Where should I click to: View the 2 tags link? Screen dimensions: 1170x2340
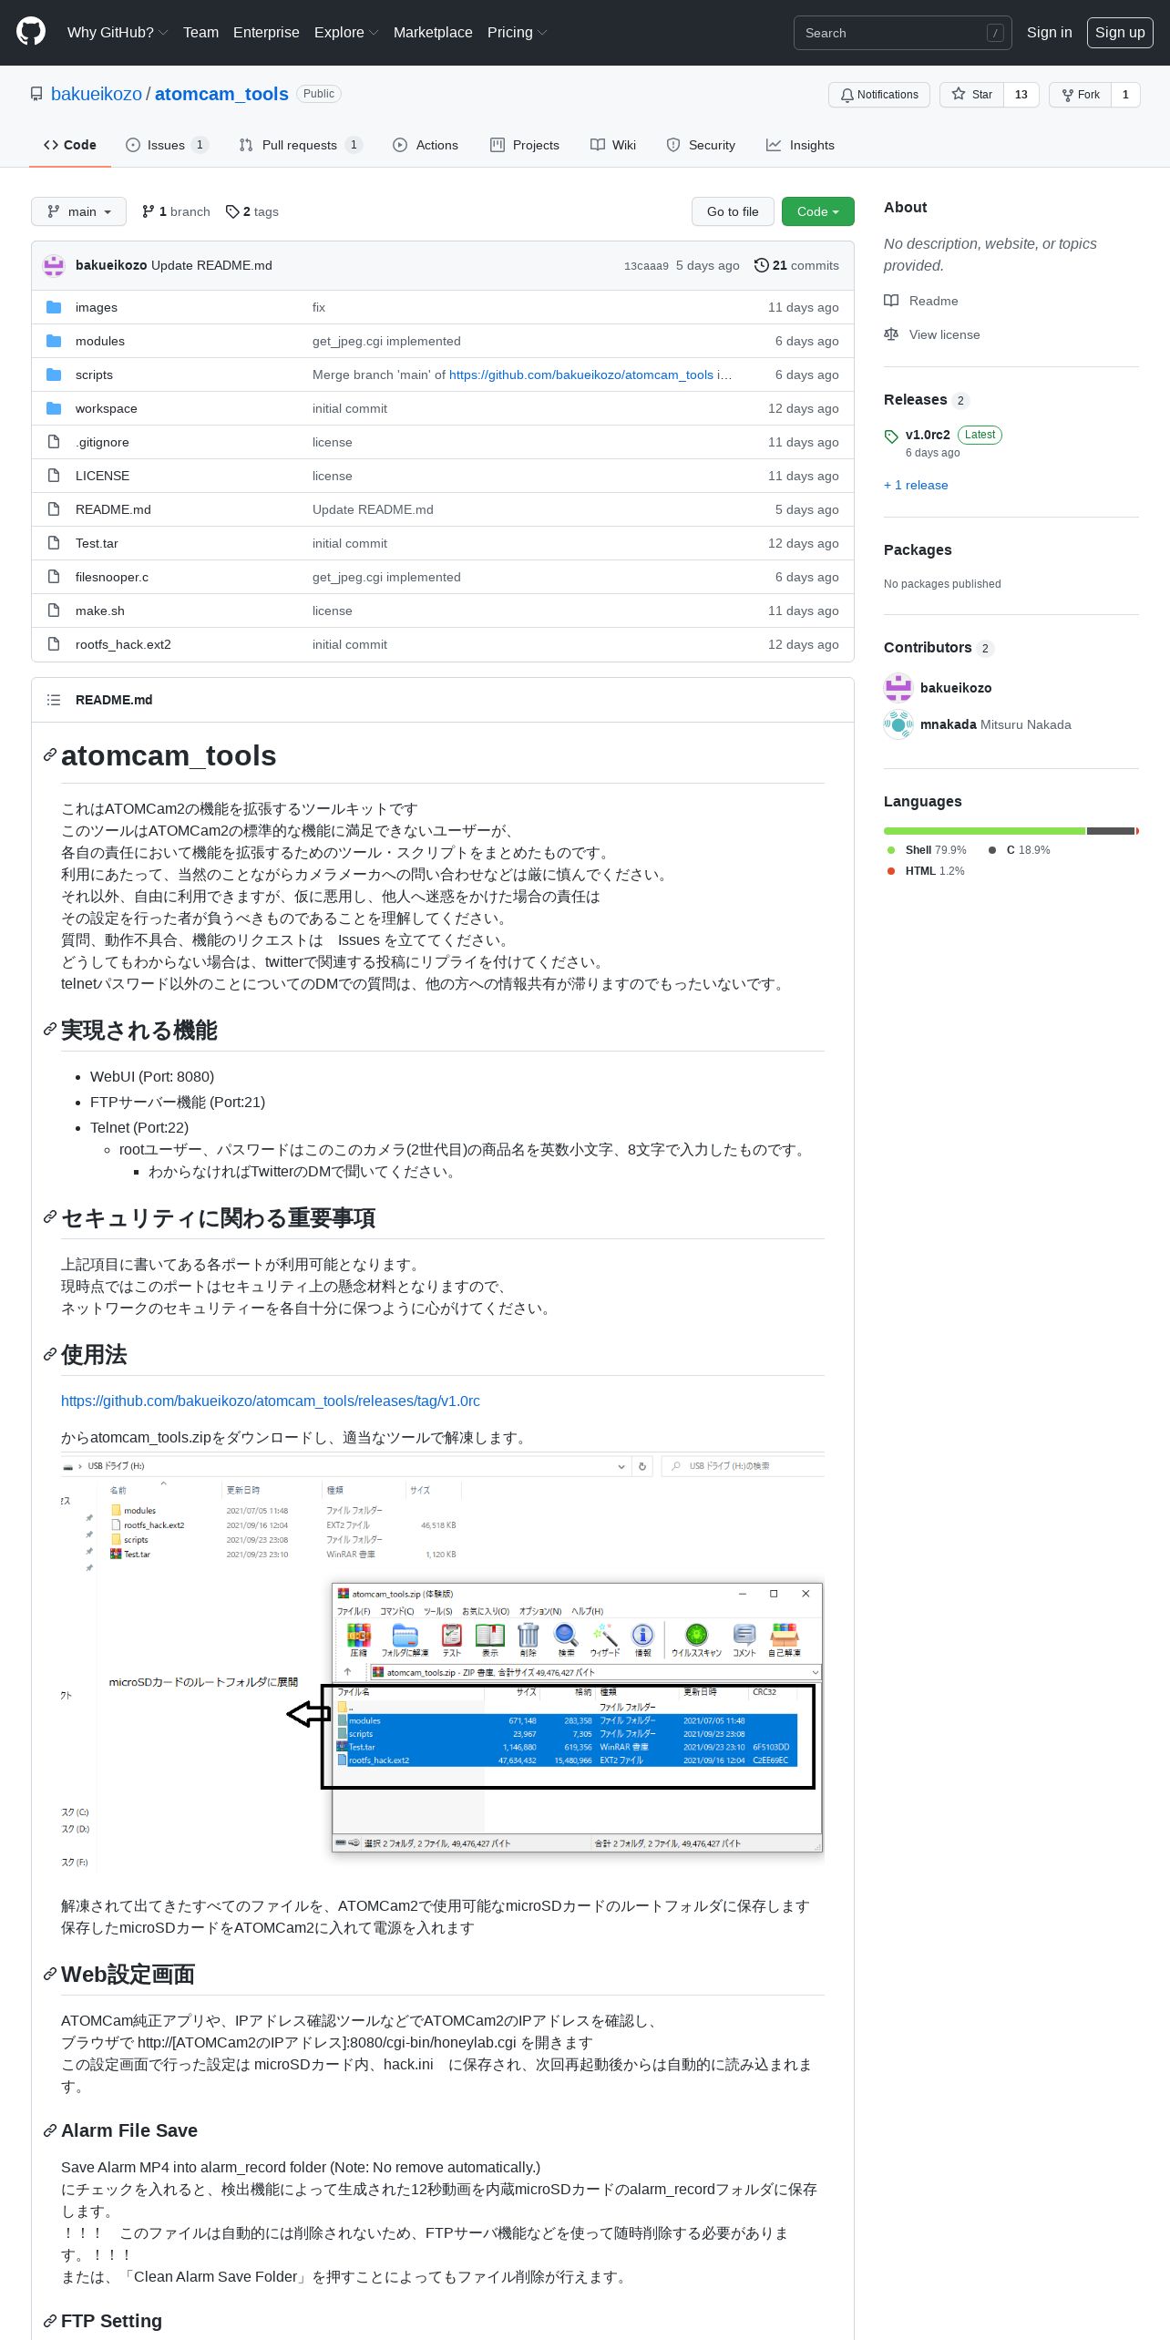coord(252,211)
